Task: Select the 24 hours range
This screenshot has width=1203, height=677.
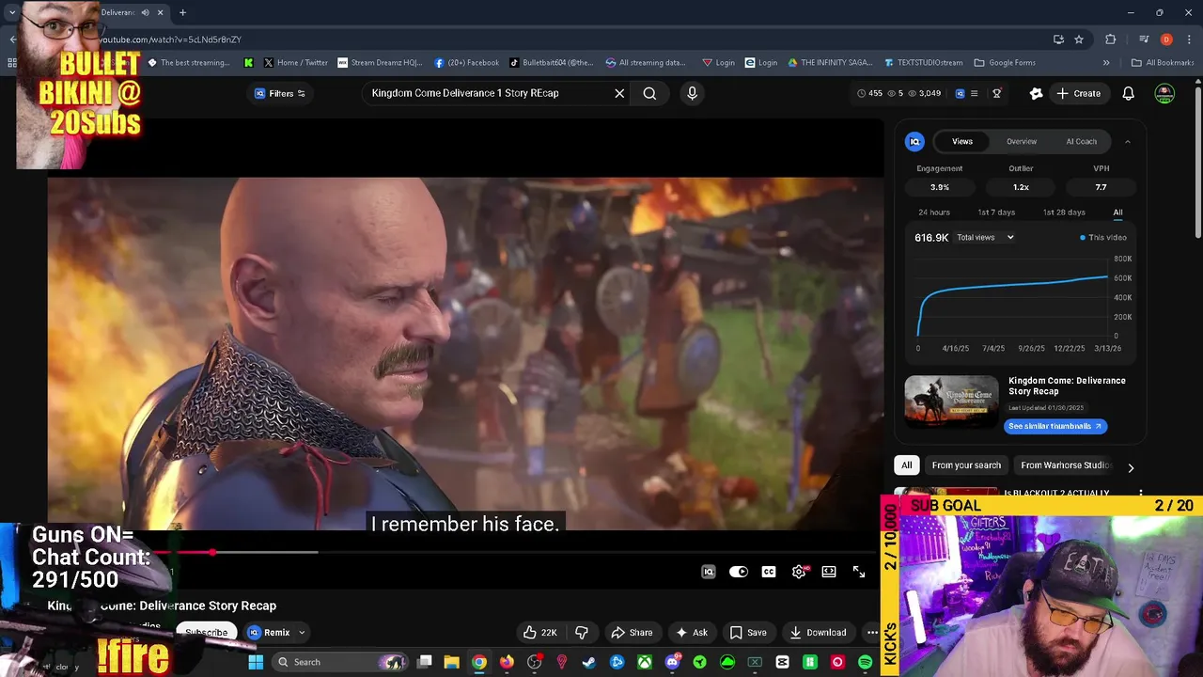Action: click(x=934, y=213)
